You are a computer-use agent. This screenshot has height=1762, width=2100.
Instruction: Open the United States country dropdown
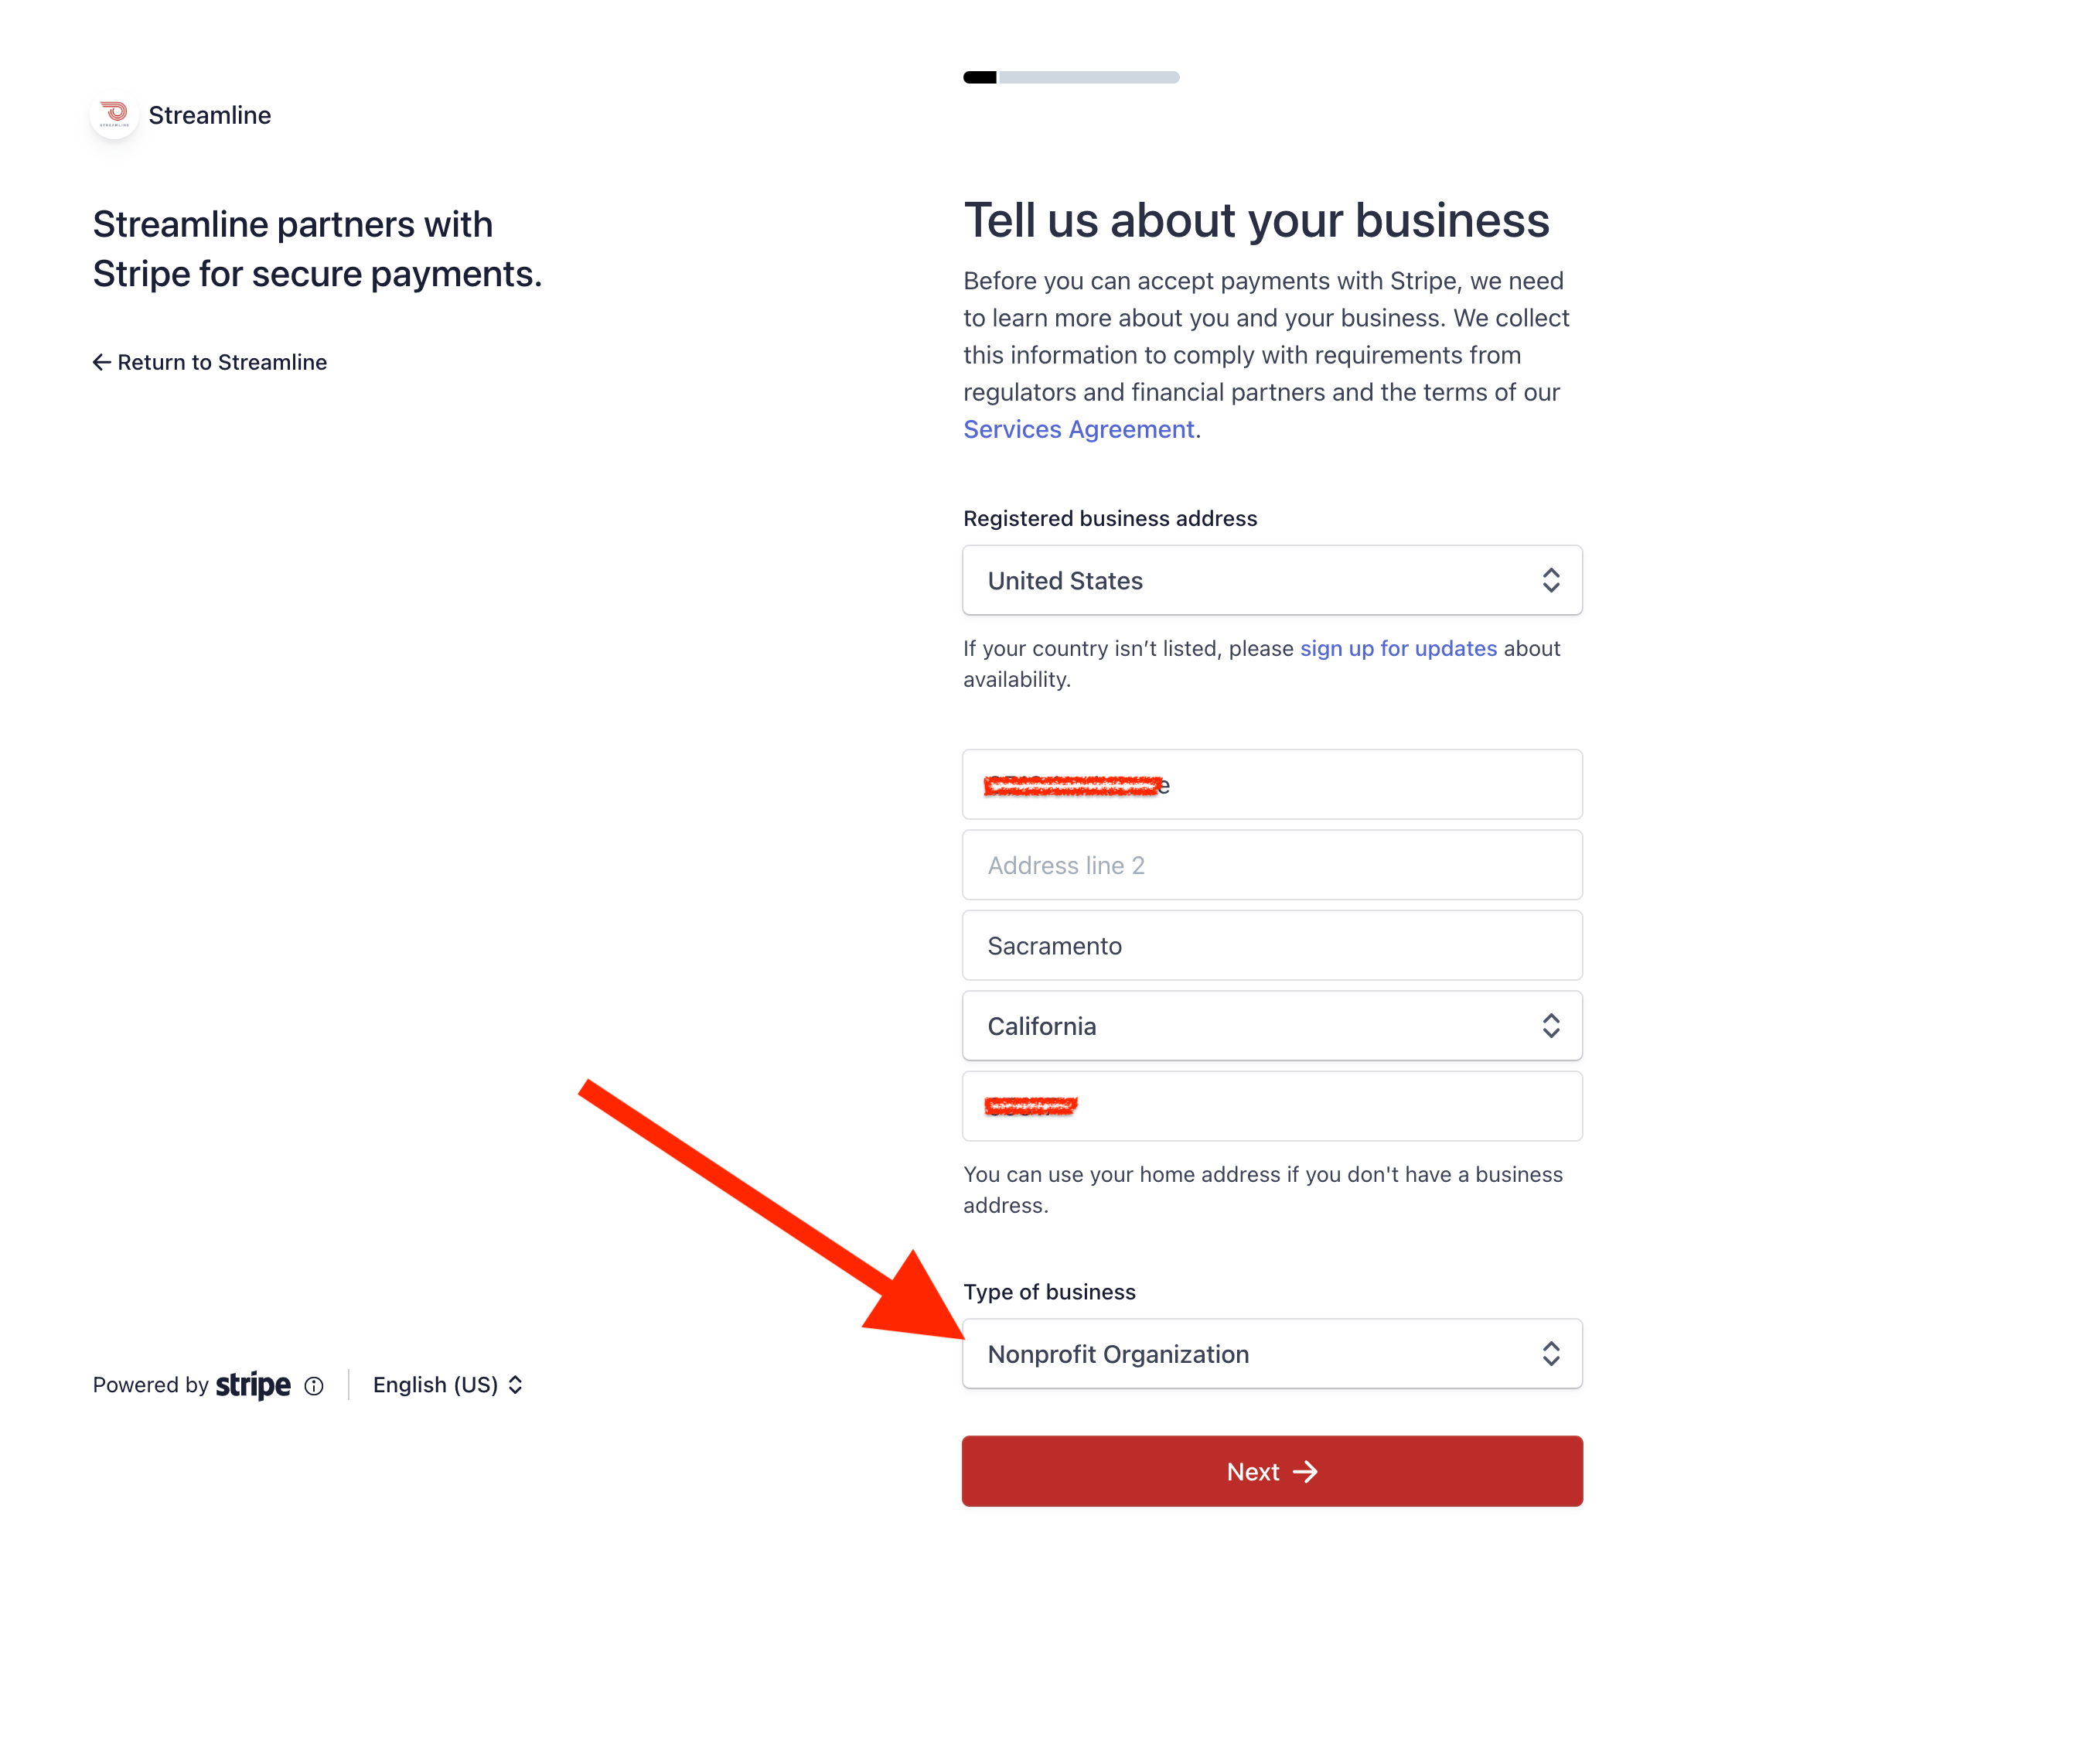[x=1272, y=580]
